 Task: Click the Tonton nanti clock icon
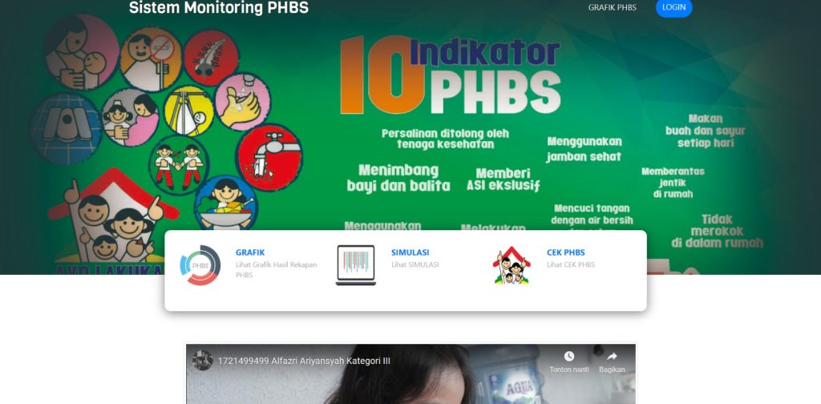[569, 357]
